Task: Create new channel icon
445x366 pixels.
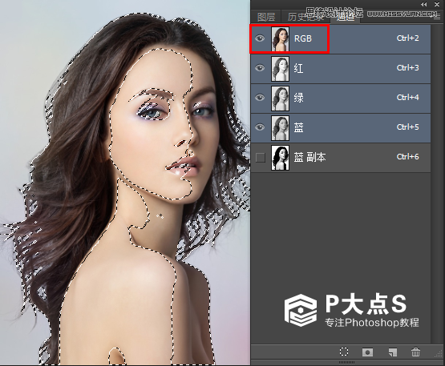Action: click(x=393, y=352)
